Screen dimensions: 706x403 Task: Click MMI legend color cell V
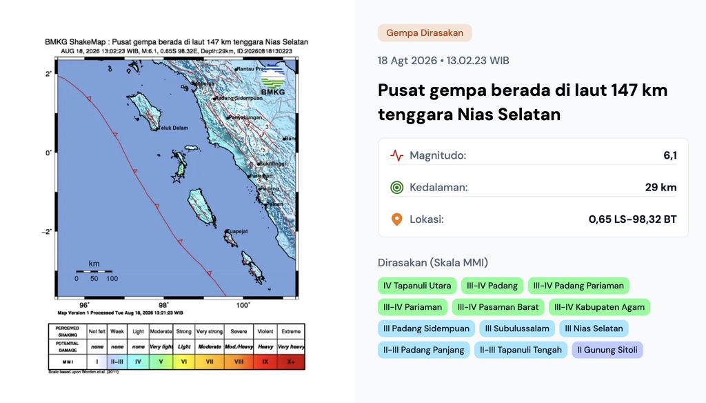(x=161, y=362)
